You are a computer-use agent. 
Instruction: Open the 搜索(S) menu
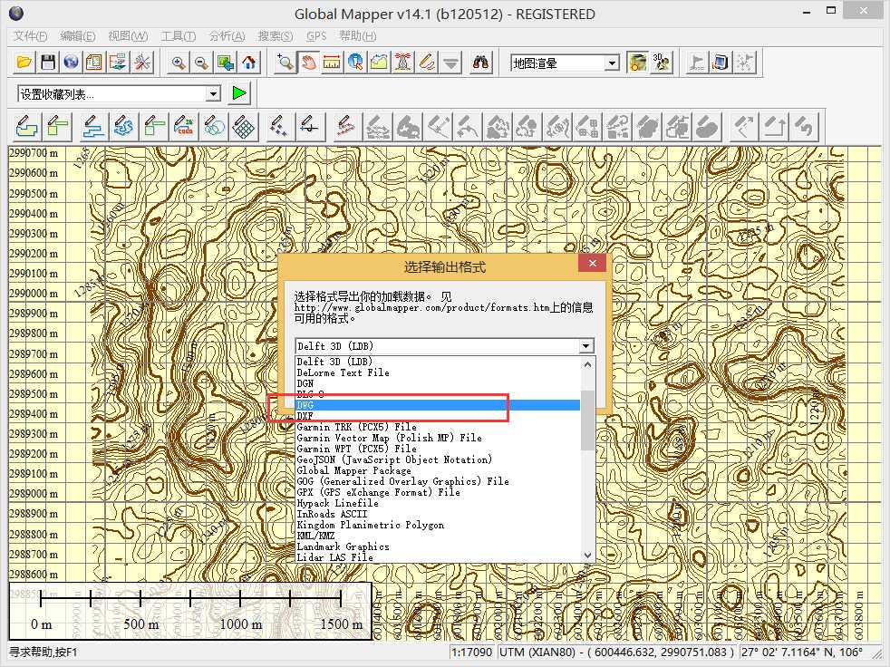pyautogui.click(x=276, y=35)
